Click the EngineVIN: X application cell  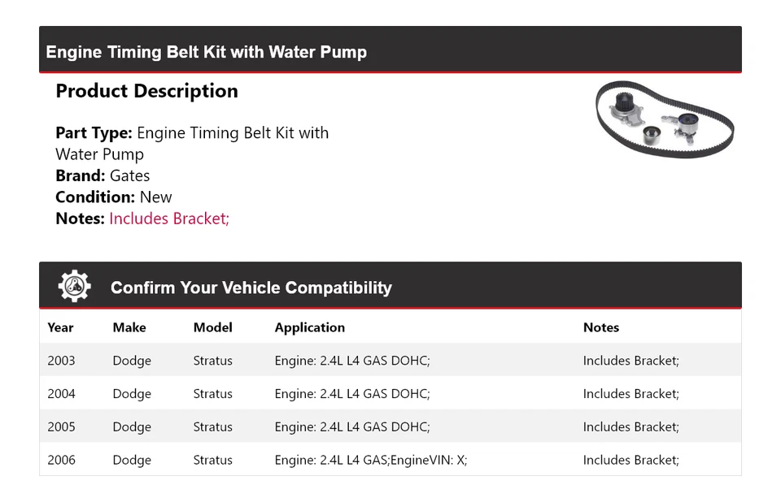[370, 461]
